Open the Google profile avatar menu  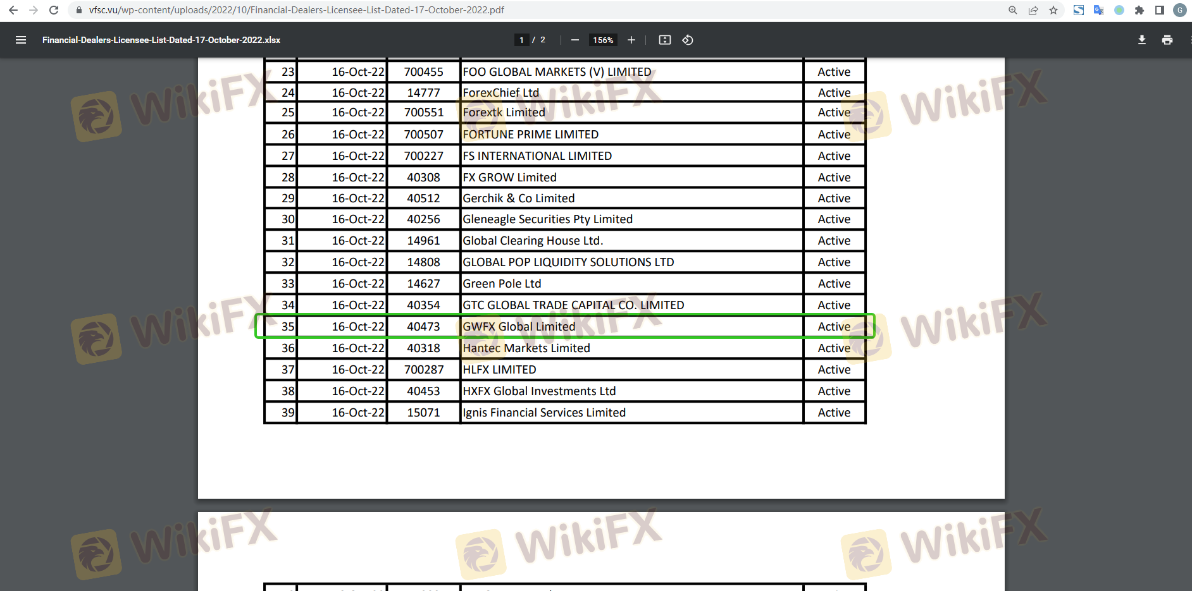point(1179,10)
